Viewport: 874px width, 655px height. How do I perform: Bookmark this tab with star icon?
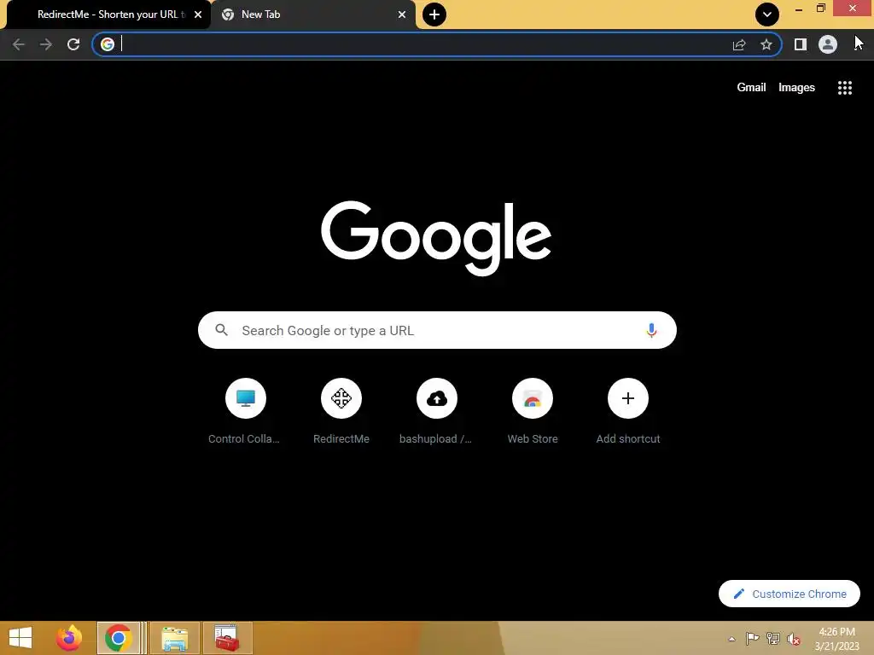pyautogui.click(x=766, y=44)
